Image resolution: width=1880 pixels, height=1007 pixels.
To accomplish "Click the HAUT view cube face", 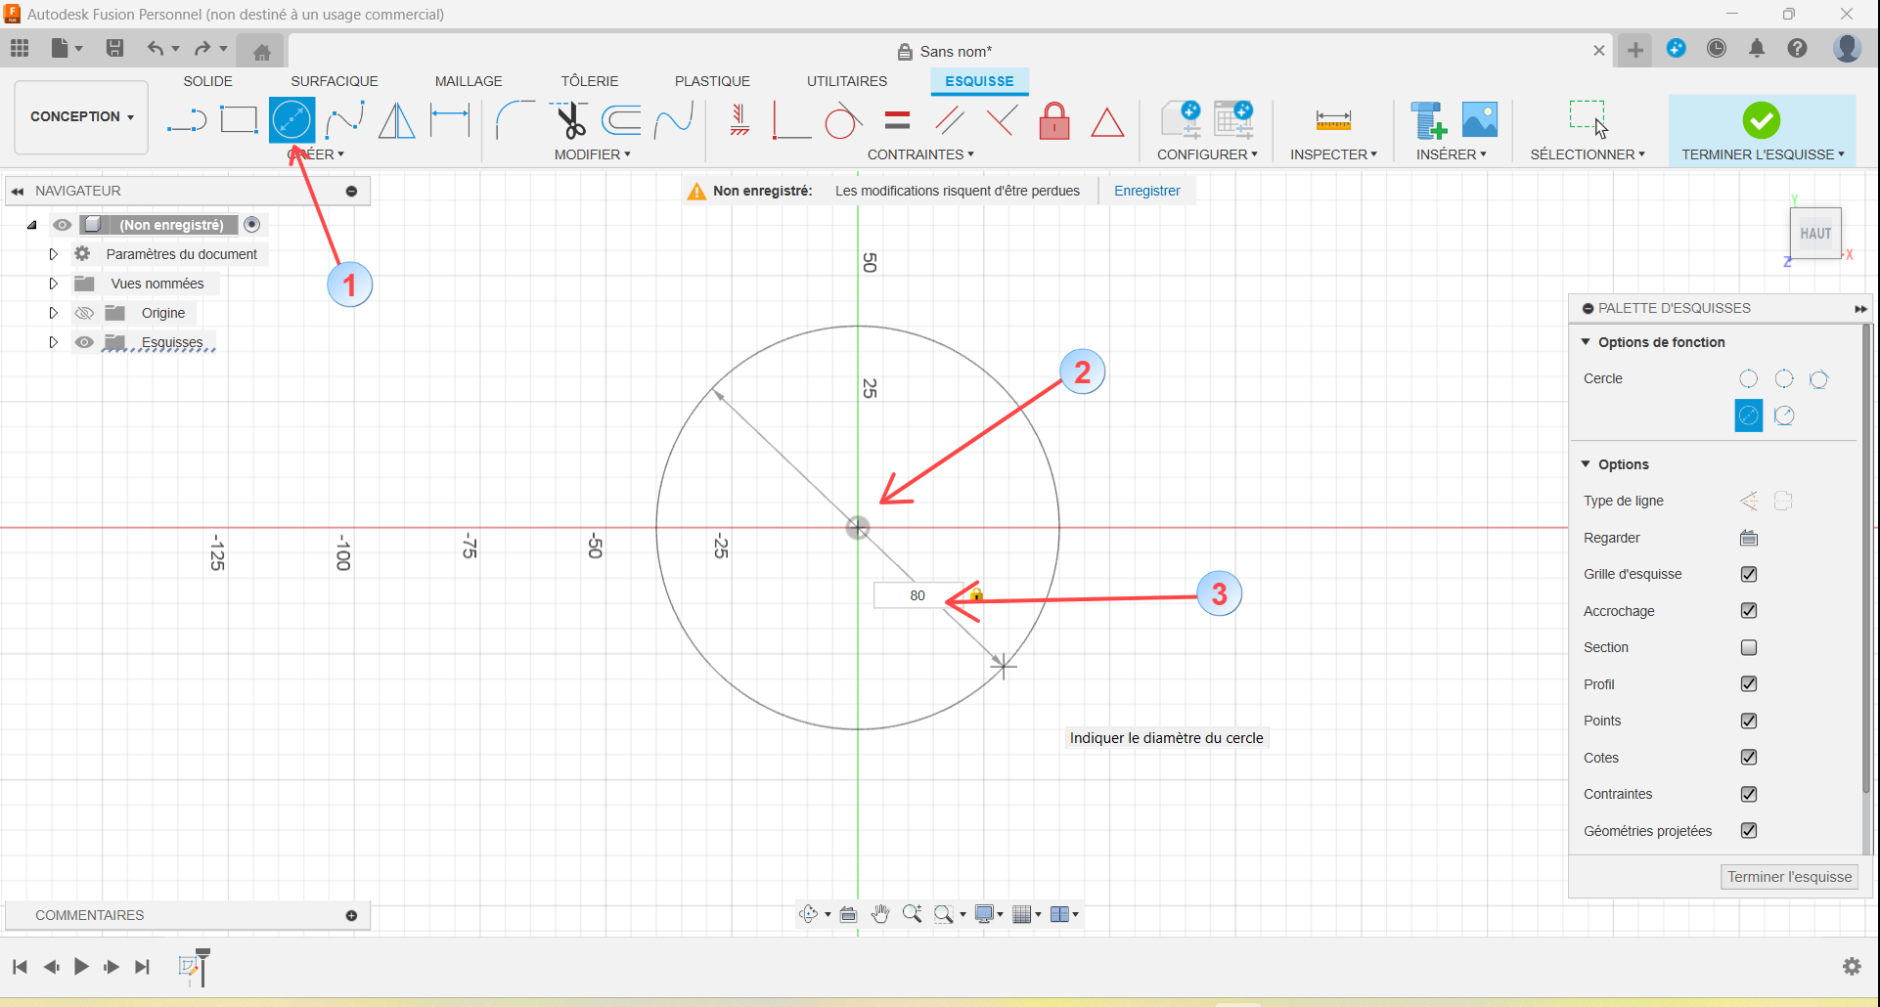I will tap(1815, 234).
